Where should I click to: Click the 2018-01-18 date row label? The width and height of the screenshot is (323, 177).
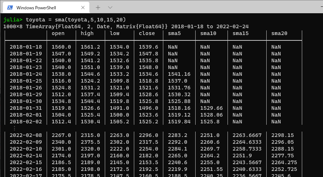point(26,47)
